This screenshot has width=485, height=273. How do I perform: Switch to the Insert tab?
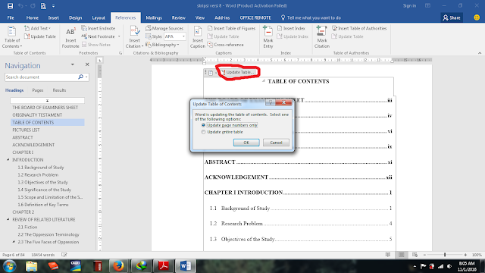coord(54,18)
